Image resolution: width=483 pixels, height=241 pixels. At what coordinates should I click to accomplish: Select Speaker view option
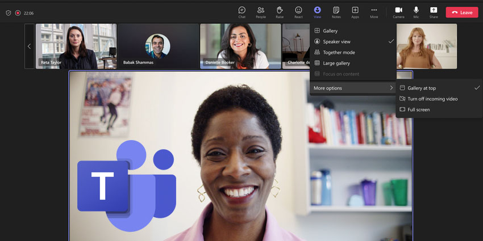(353, 41)
